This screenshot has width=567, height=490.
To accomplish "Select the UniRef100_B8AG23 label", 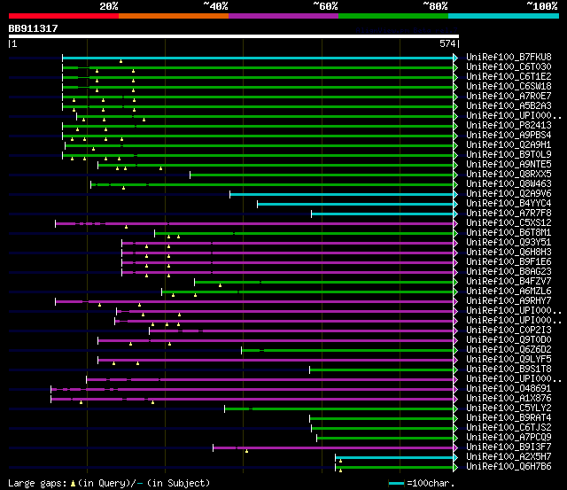I will tap(509, 272).
